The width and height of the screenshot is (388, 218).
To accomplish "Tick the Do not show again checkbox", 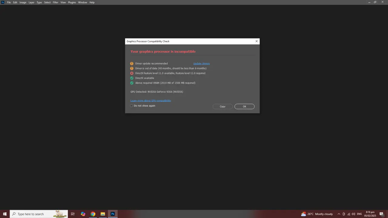I will (x=132, y=106).
